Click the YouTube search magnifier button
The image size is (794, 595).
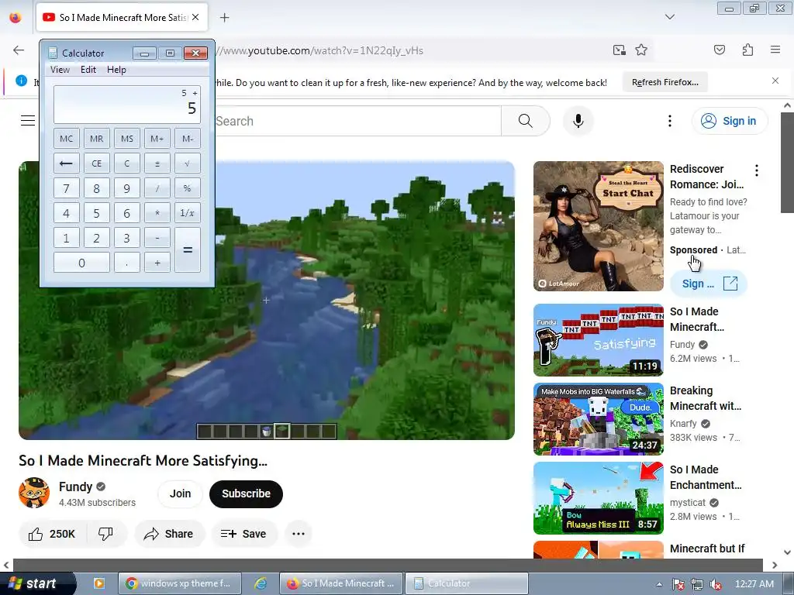tap(526, 121)
